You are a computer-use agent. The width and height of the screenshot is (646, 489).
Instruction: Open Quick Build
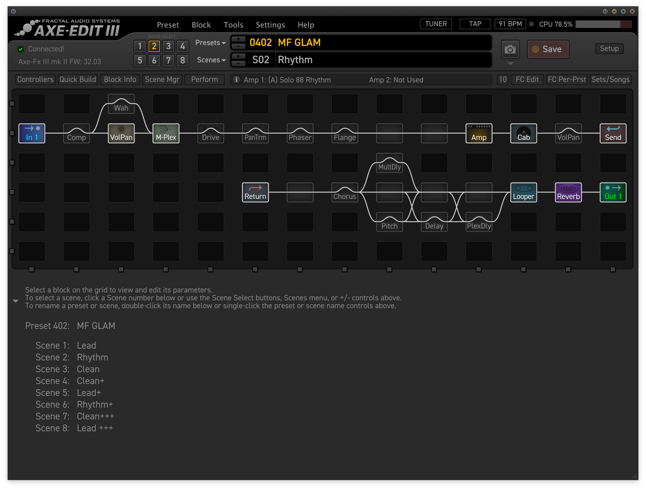(x=78, y=80)
